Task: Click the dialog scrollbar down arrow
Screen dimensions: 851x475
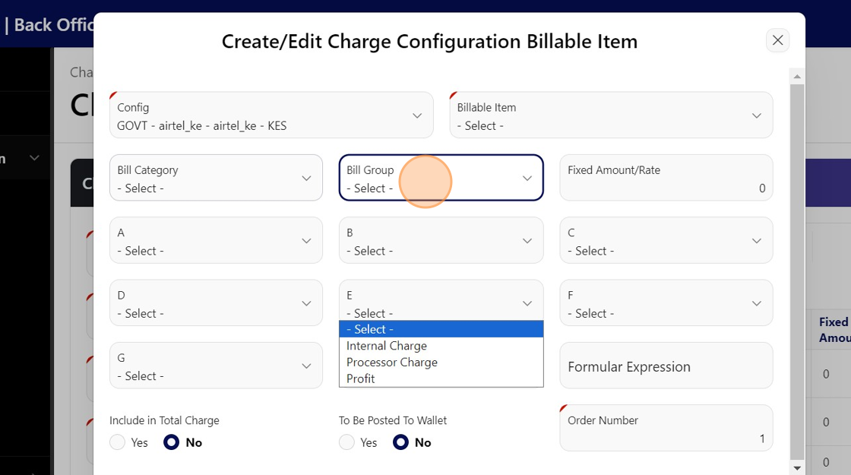Action: 797,468
